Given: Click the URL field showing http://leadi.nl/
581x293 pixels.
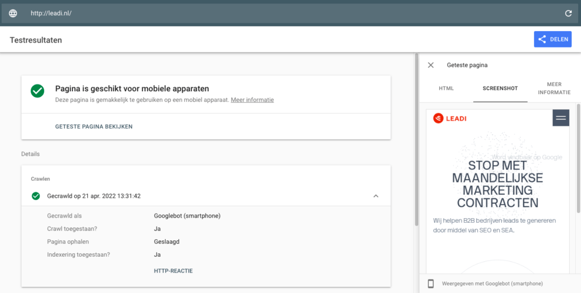Looking at the screenshot, I should [284, 13].
